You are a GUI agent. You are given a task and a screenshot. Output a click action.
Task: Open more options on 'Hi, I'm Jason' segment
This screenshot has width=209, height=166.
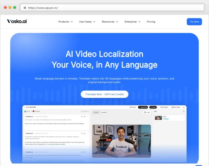[x=87, y=117]
